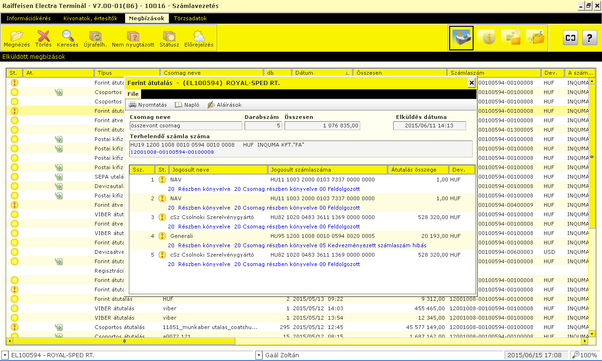Click the Státusz toolbar icon
The width and height of the screenshot is (602, 361).
click(x=169, y=39)
